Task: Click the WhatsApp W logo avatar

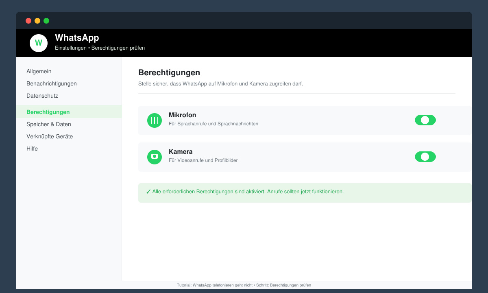Action: (x=39, y=43)
